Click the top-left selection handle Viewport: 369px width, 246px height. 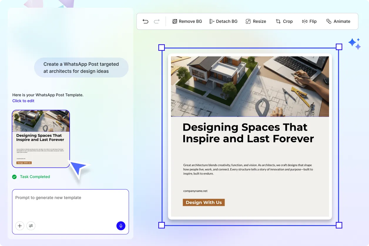[x=162, y=48]
